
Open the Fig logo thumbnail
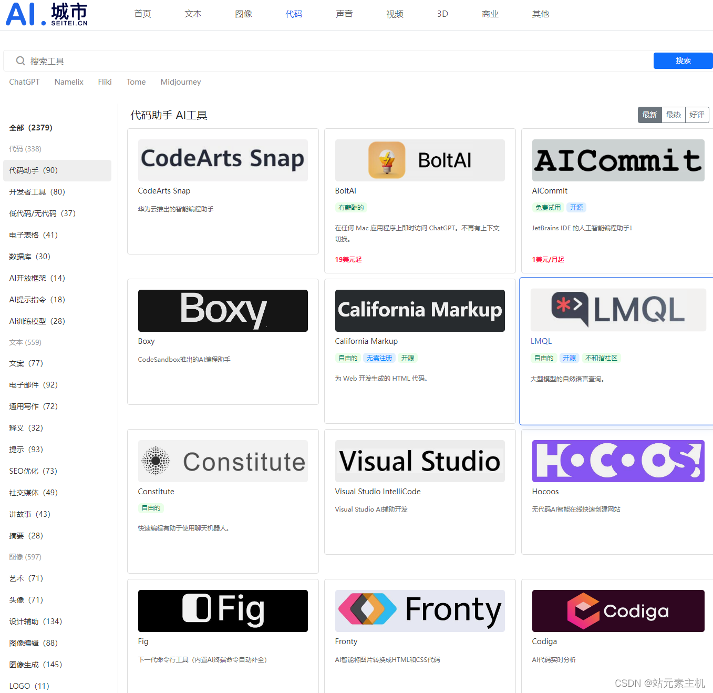tap(223, 611)
